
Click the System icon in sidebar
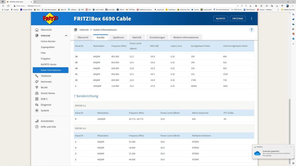(37, 110)
